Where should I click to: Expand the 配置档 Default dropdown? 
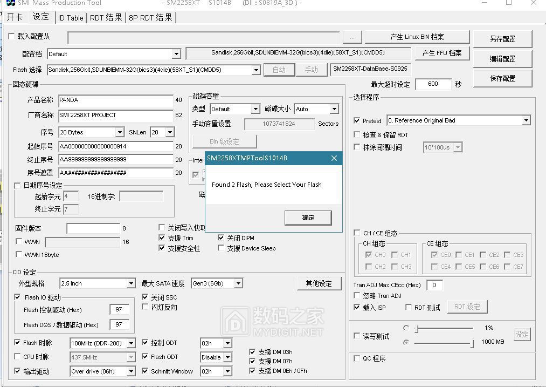click(x=177, y=54)
